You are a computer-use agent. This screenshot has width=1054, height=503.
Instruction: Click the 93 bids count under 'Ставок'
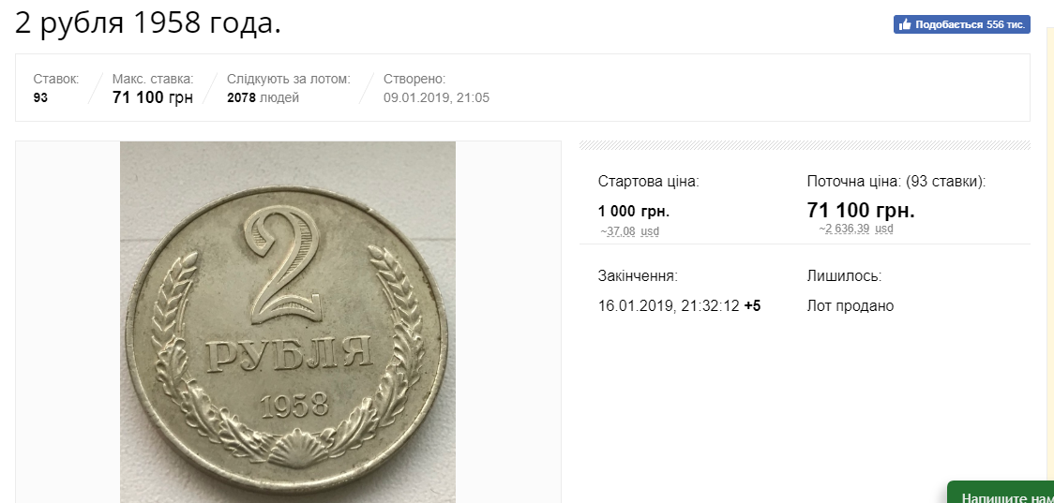40,97
